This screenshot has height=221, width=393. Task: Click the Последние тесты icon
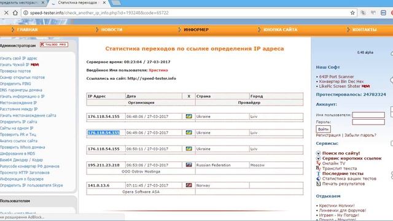pos(318,173)
